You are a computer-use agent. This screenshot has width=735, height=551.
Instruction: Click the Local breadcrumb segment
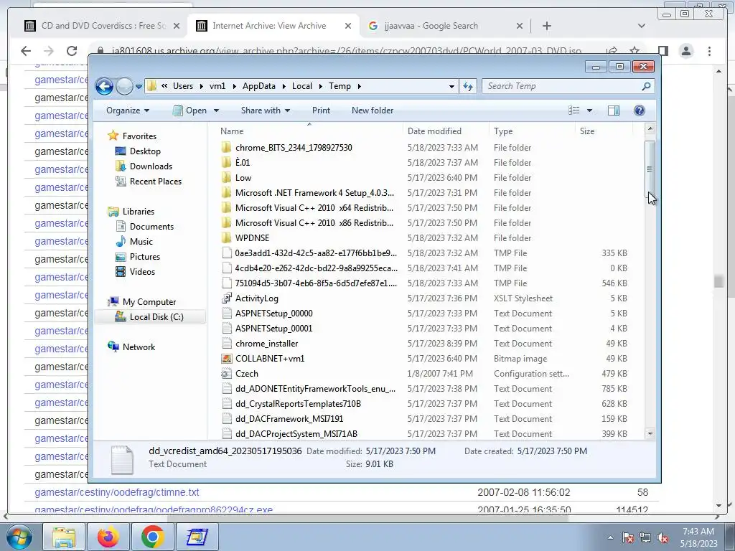point(302,86)
